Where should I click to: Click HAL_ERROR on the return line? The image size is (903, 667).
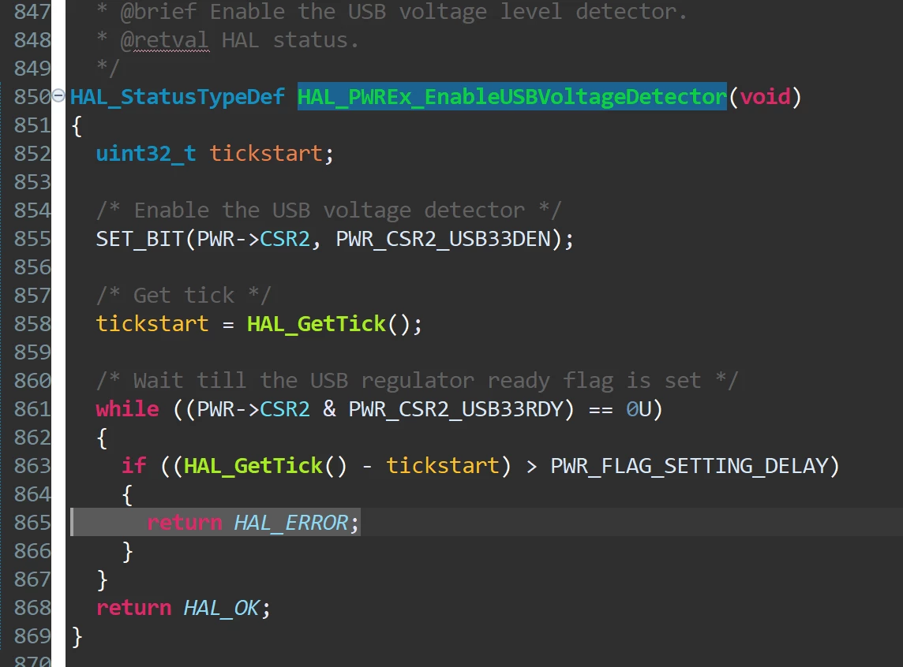pyautogui.click(x=290, y=522)
